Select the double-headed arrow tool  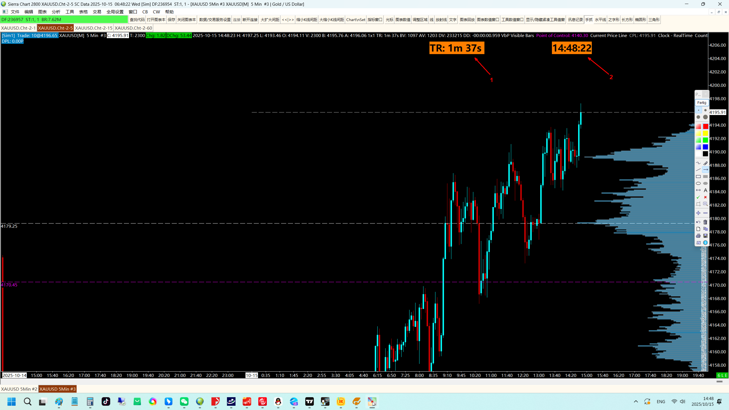click(x=698, y=190)
